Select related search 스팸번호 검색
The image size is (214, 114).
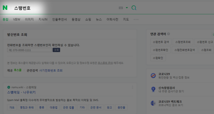pos(161,42)
